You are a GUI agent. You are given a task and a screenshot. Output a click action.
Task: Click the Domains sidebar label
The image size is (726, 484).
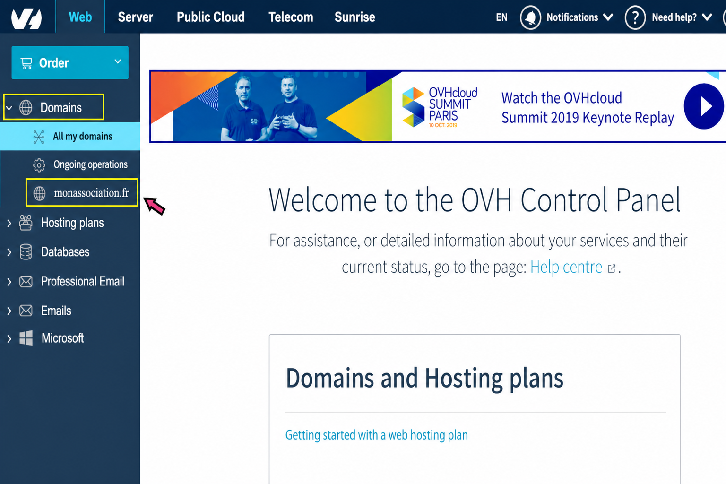click(61, 108)
